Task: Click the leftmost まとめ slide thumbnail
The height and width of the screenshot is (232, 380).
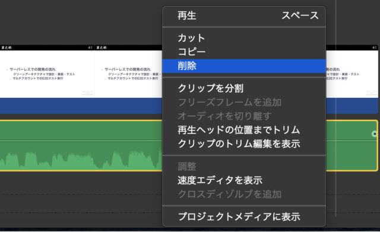Action: pos(47,71)
